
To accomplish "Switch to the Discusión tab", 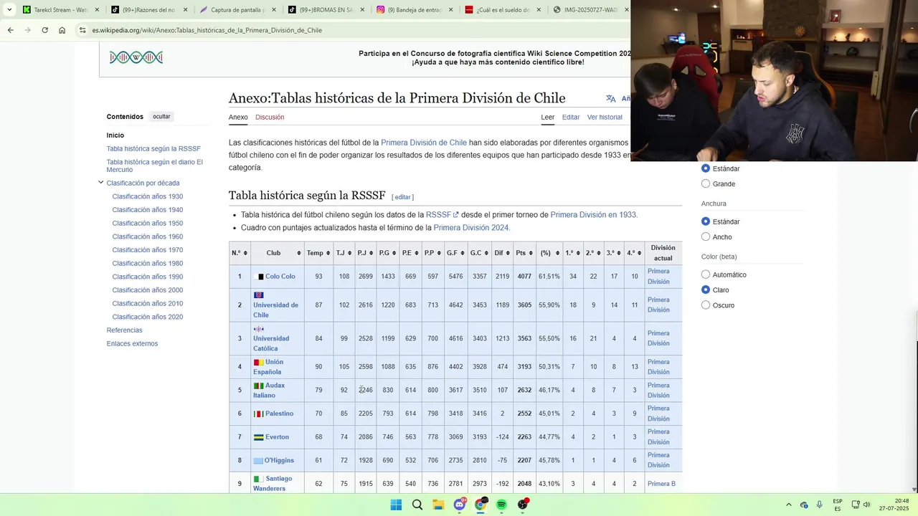I will (x=270, y=118).
